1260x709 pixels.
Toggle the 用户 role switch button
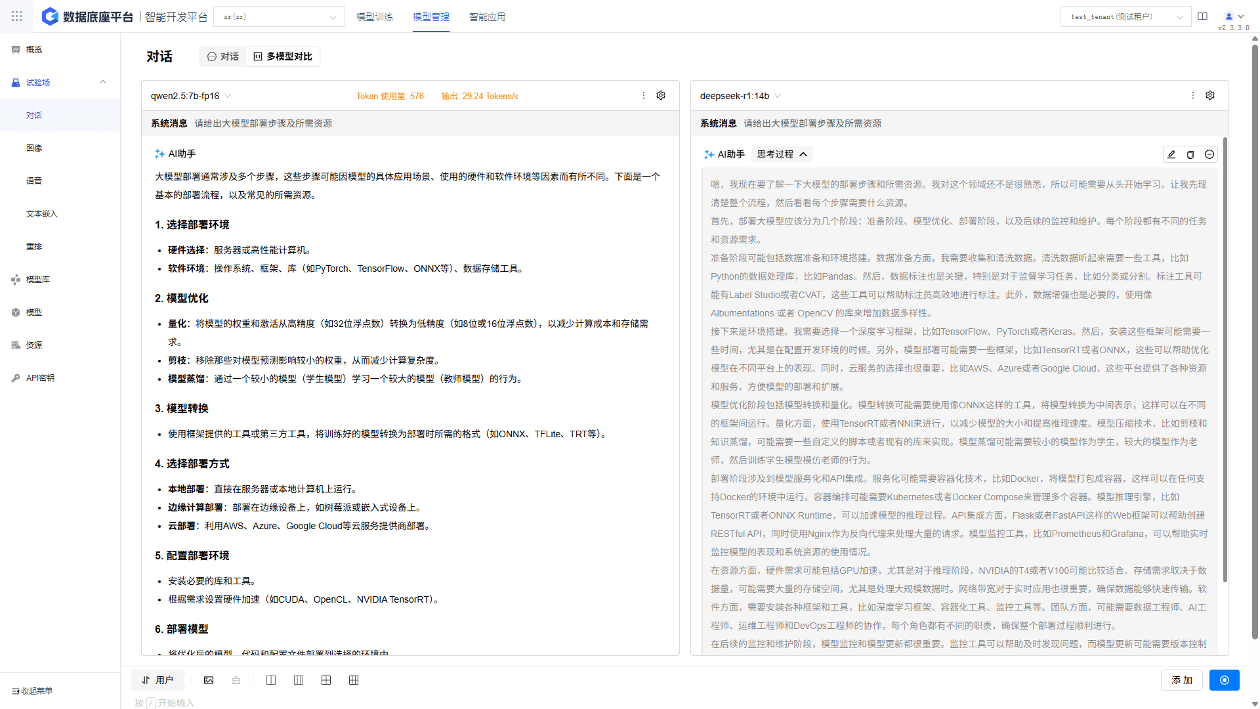(157, 680)
